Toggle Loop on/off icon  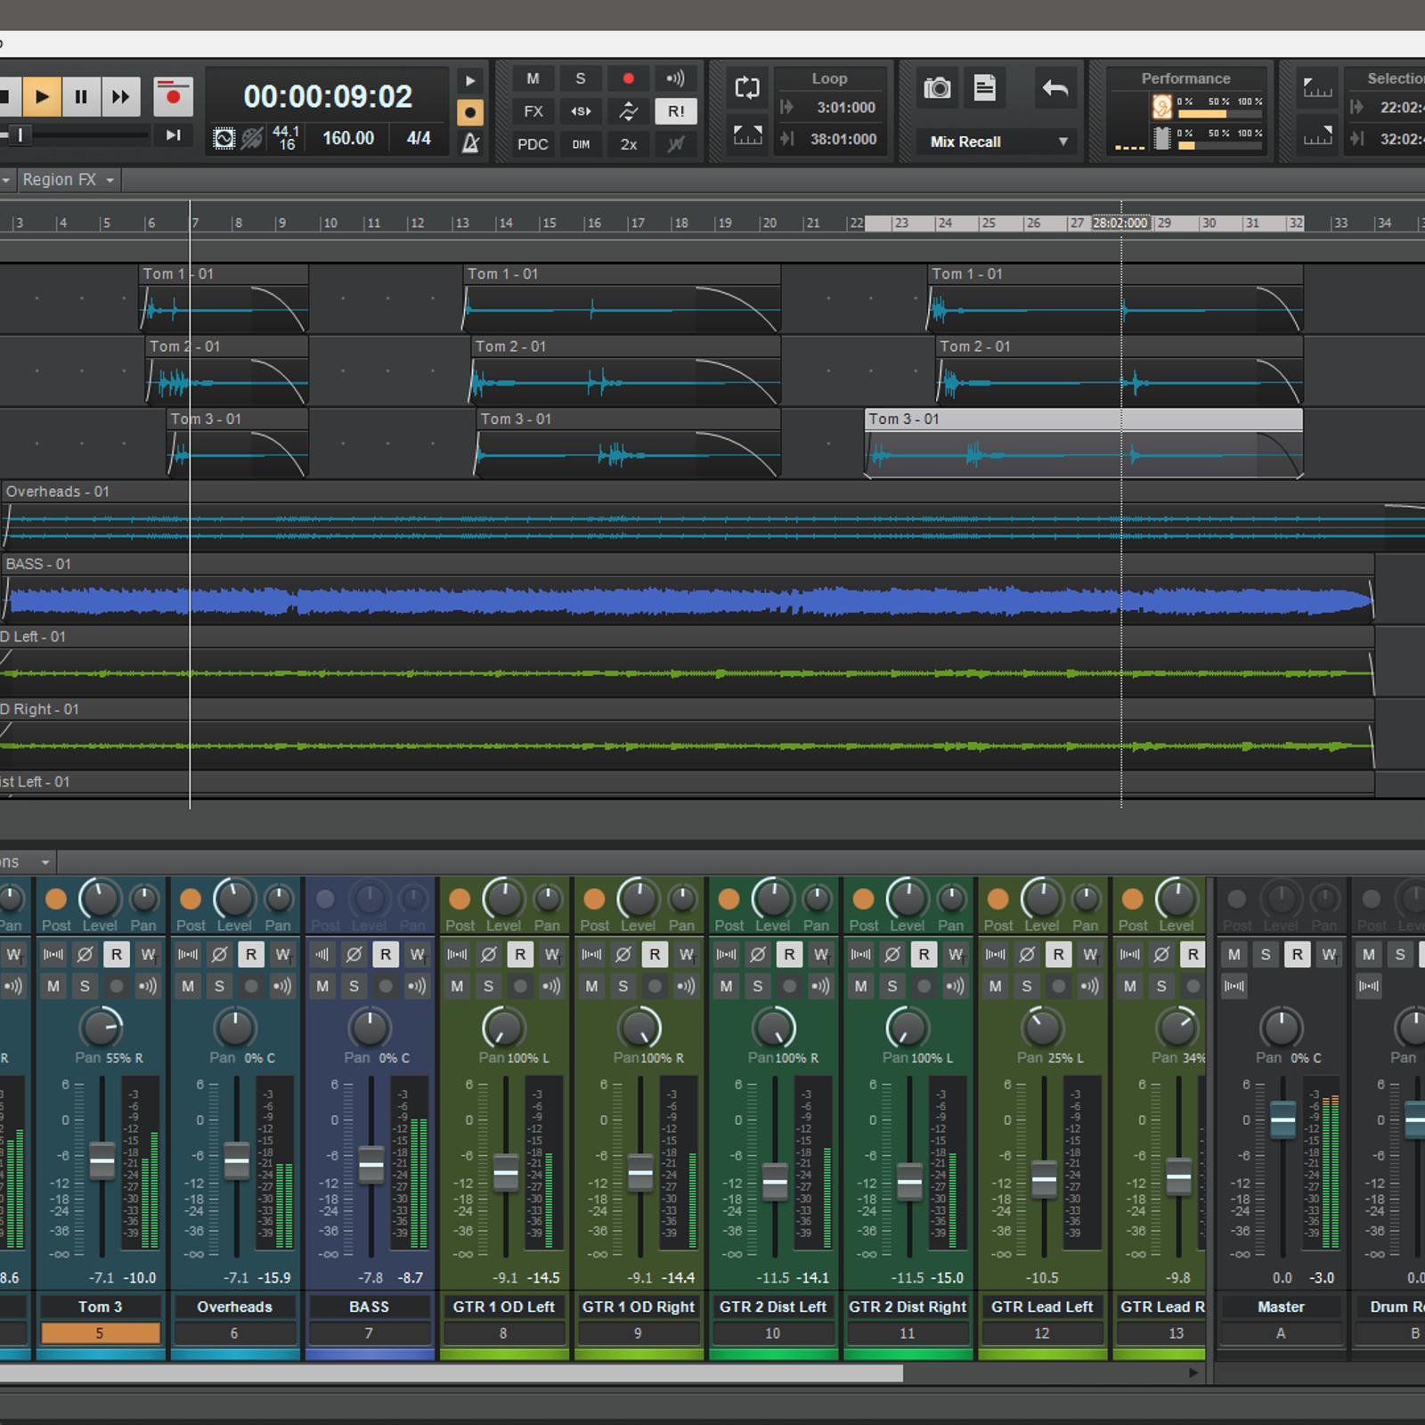click(x=747, y=87)
